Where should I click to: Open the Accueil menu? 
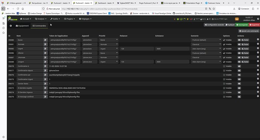point(26,19)
